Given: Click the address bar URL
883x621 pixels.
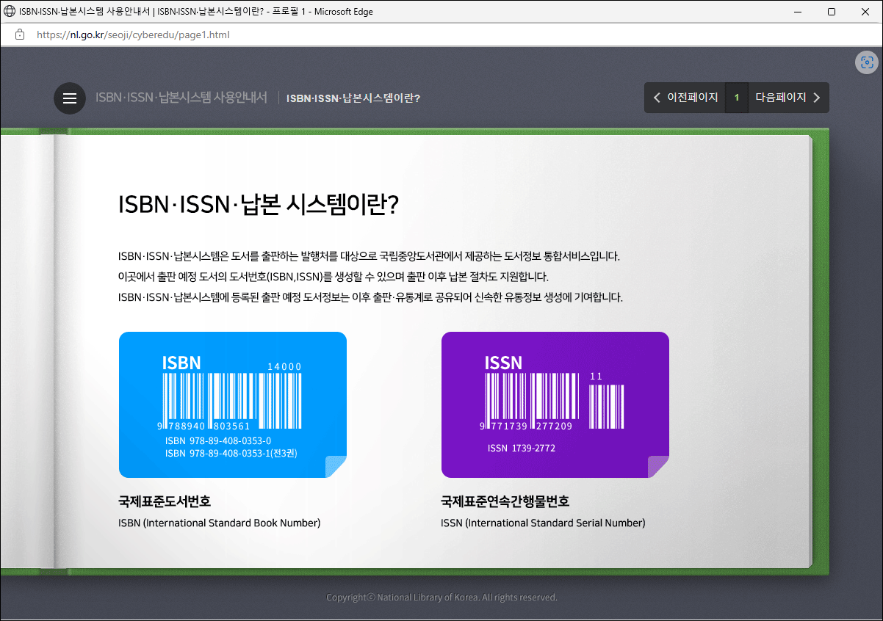Looking at the screenshot, I should pos(133,34).
